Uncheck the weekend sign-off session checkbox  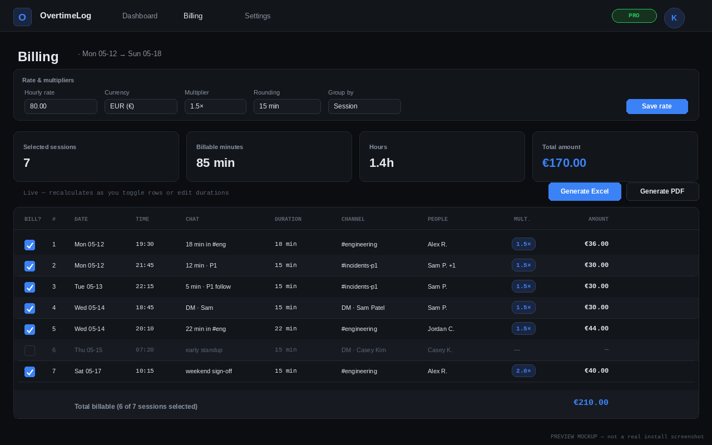29,372
